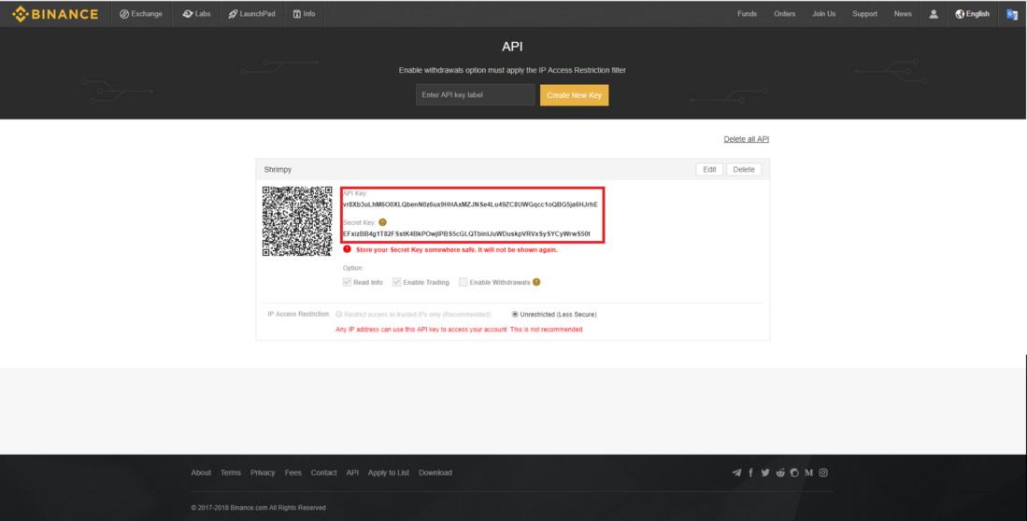
Task: Open the user account icon
Action: click(934, 14)
